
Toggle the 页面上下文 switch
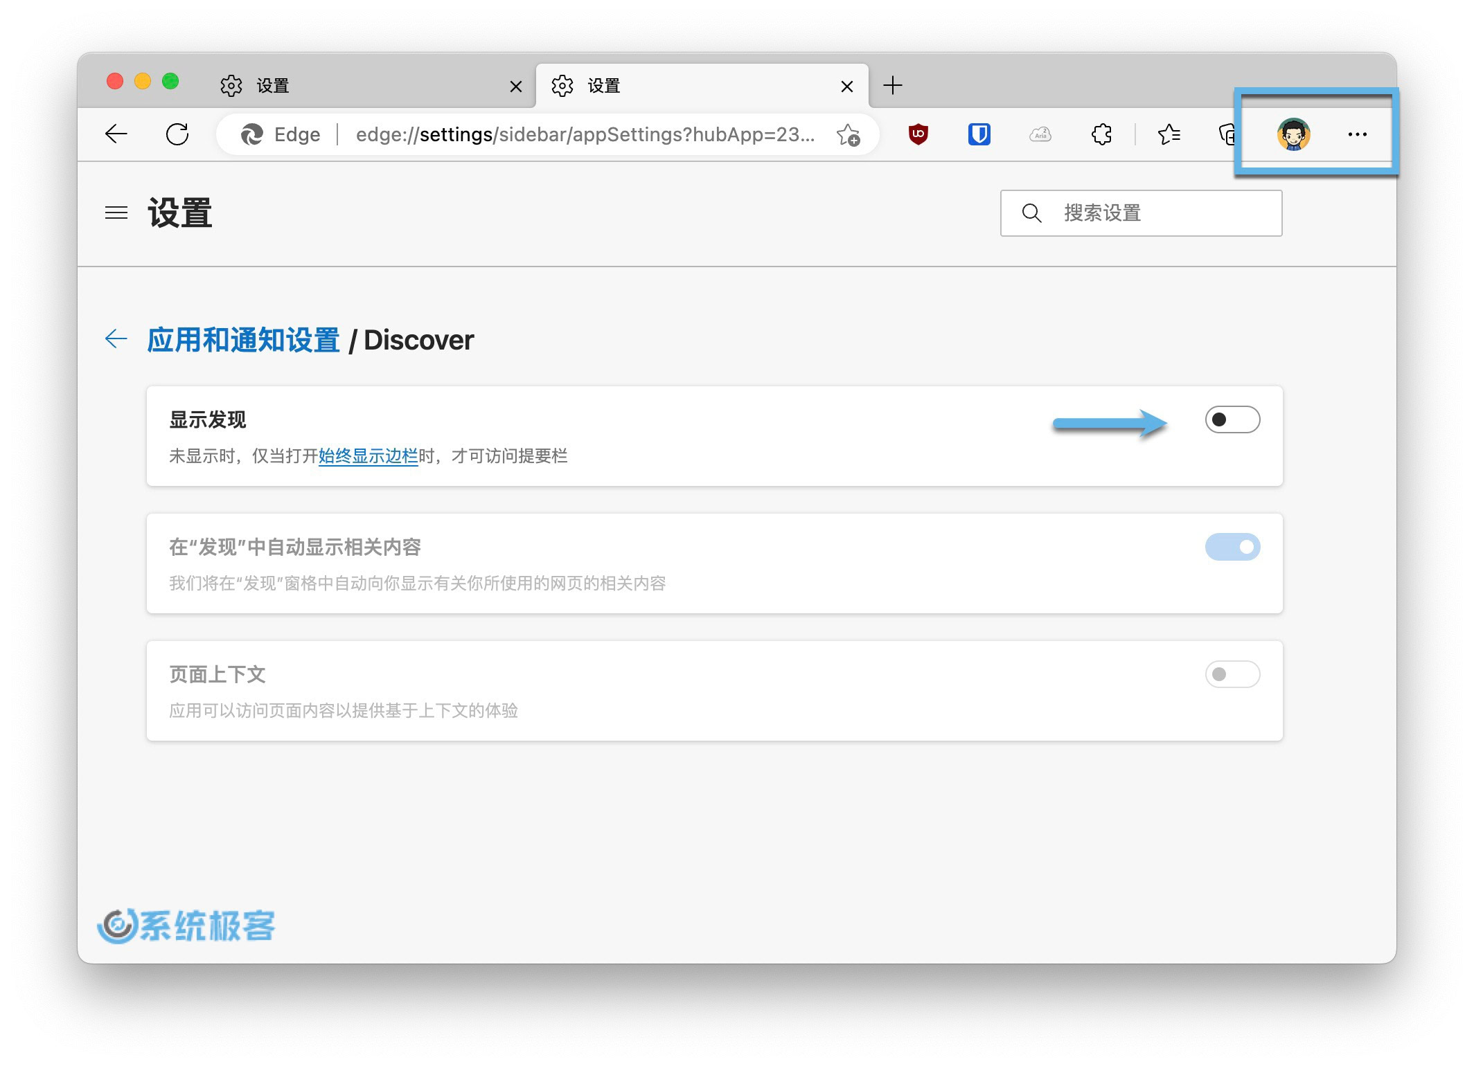coord(1232,674)
